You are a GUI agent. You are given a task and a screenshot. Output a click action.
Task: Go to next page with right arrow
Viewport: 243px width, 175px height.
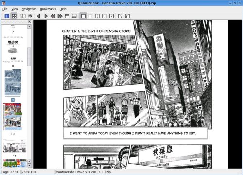coord(46,16)
